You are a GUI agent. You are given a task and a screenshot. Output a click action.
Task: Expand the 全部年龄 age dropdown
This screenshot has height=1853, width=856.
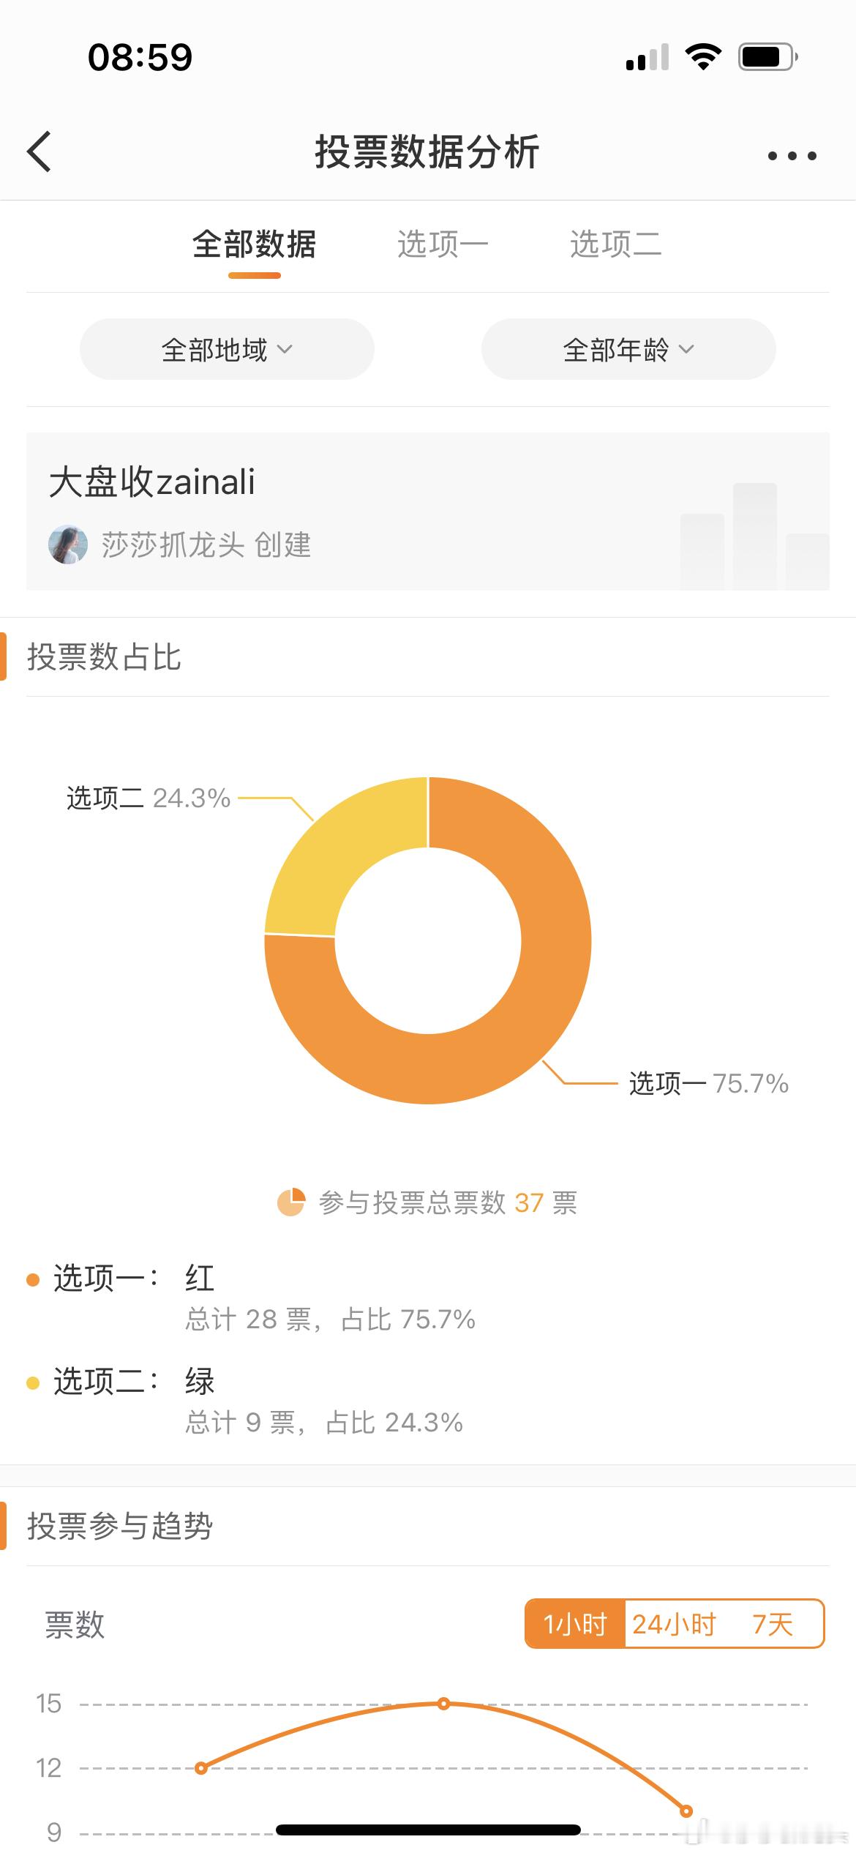point(628,349)
